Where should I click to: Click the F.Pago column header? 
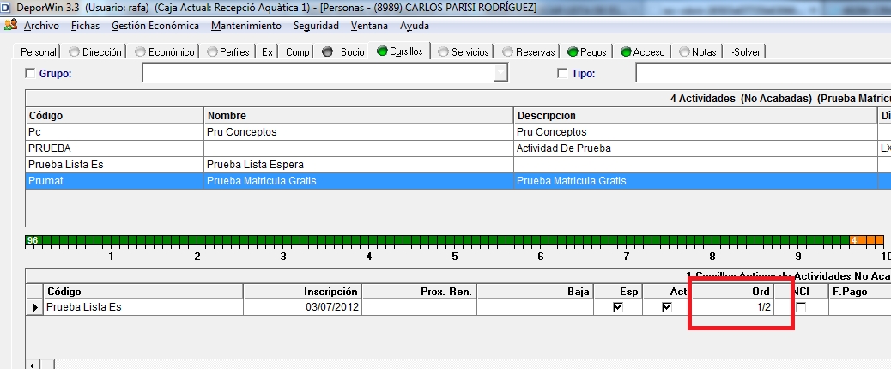[x=859, y=291]
